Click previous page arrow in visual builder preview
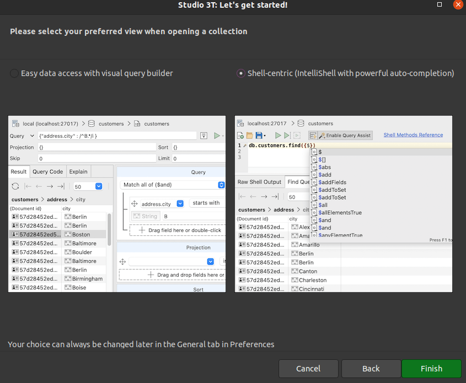466x383 pixels. (39, 186)
